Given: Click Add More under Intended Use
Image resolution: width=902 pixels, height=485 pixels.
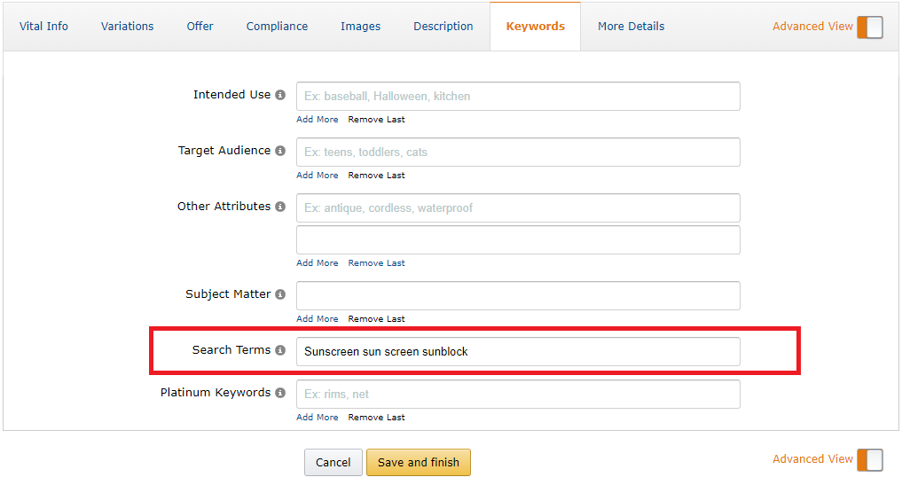Looking at the screenshot, I should (x=317, y=120).
